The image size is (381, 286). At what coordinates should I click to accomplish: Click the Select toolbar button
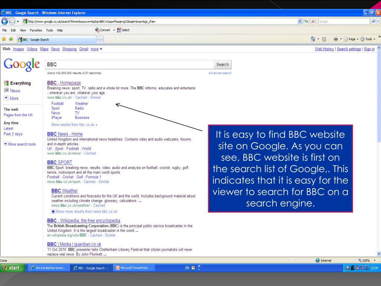pyautogui.click(x=123, y=30)
